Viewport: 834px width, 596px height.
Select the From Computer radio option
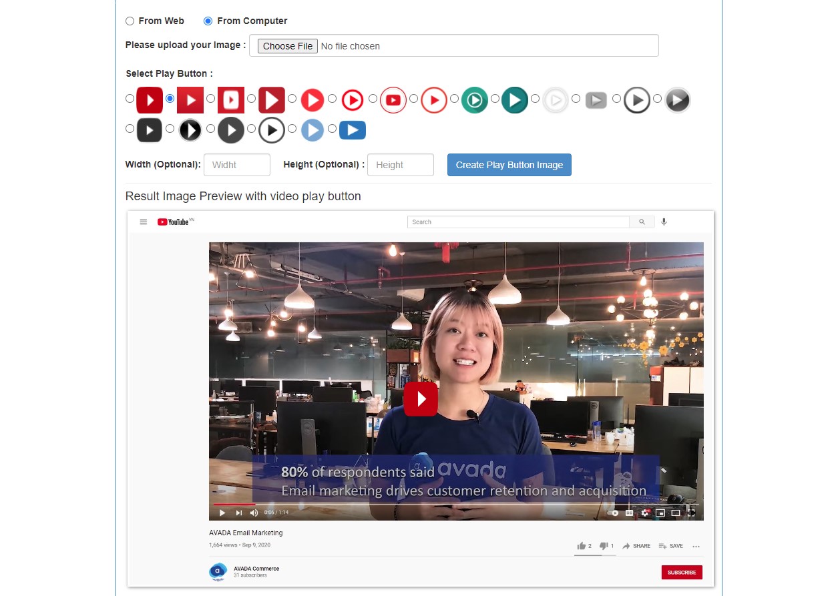coord(208,21)
